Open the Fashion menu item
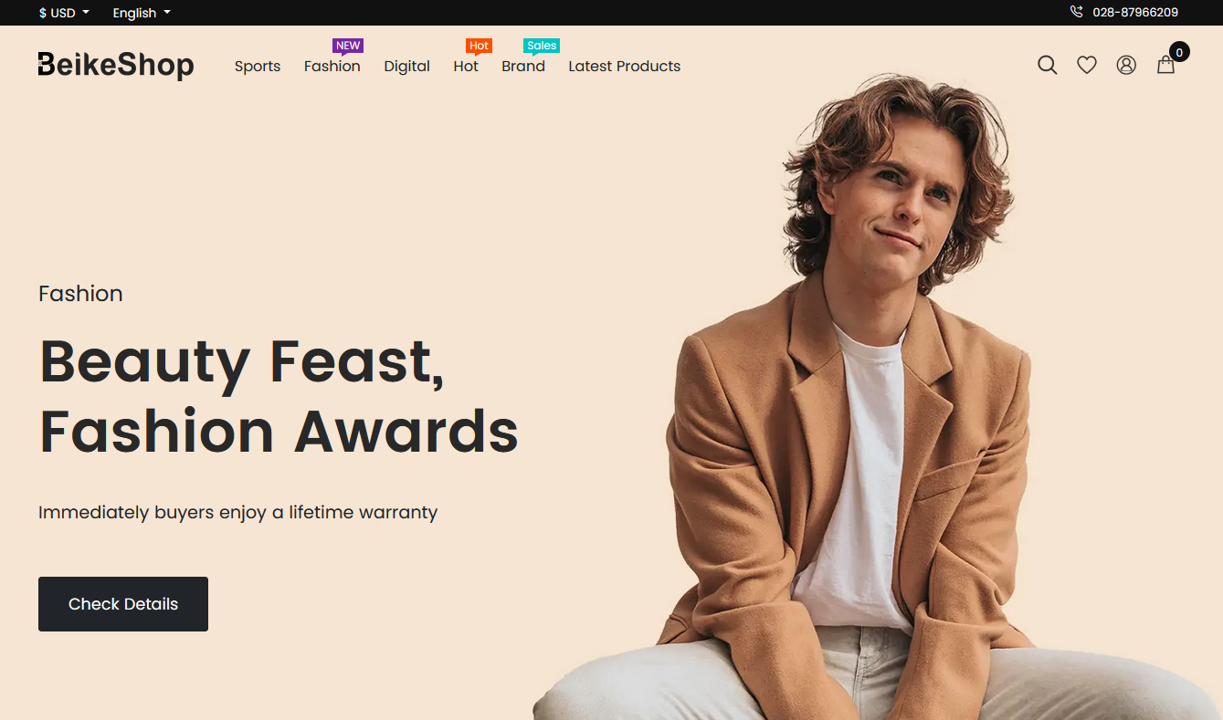1223x720 pixels. tap(332, 66)
